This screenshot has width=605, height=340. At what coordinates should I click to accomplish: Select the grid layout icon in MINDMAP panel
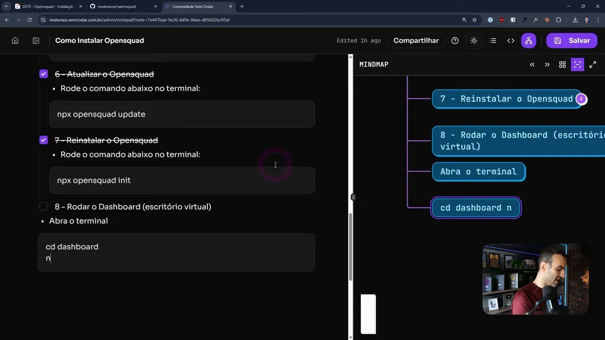click(x=562, y=64)
